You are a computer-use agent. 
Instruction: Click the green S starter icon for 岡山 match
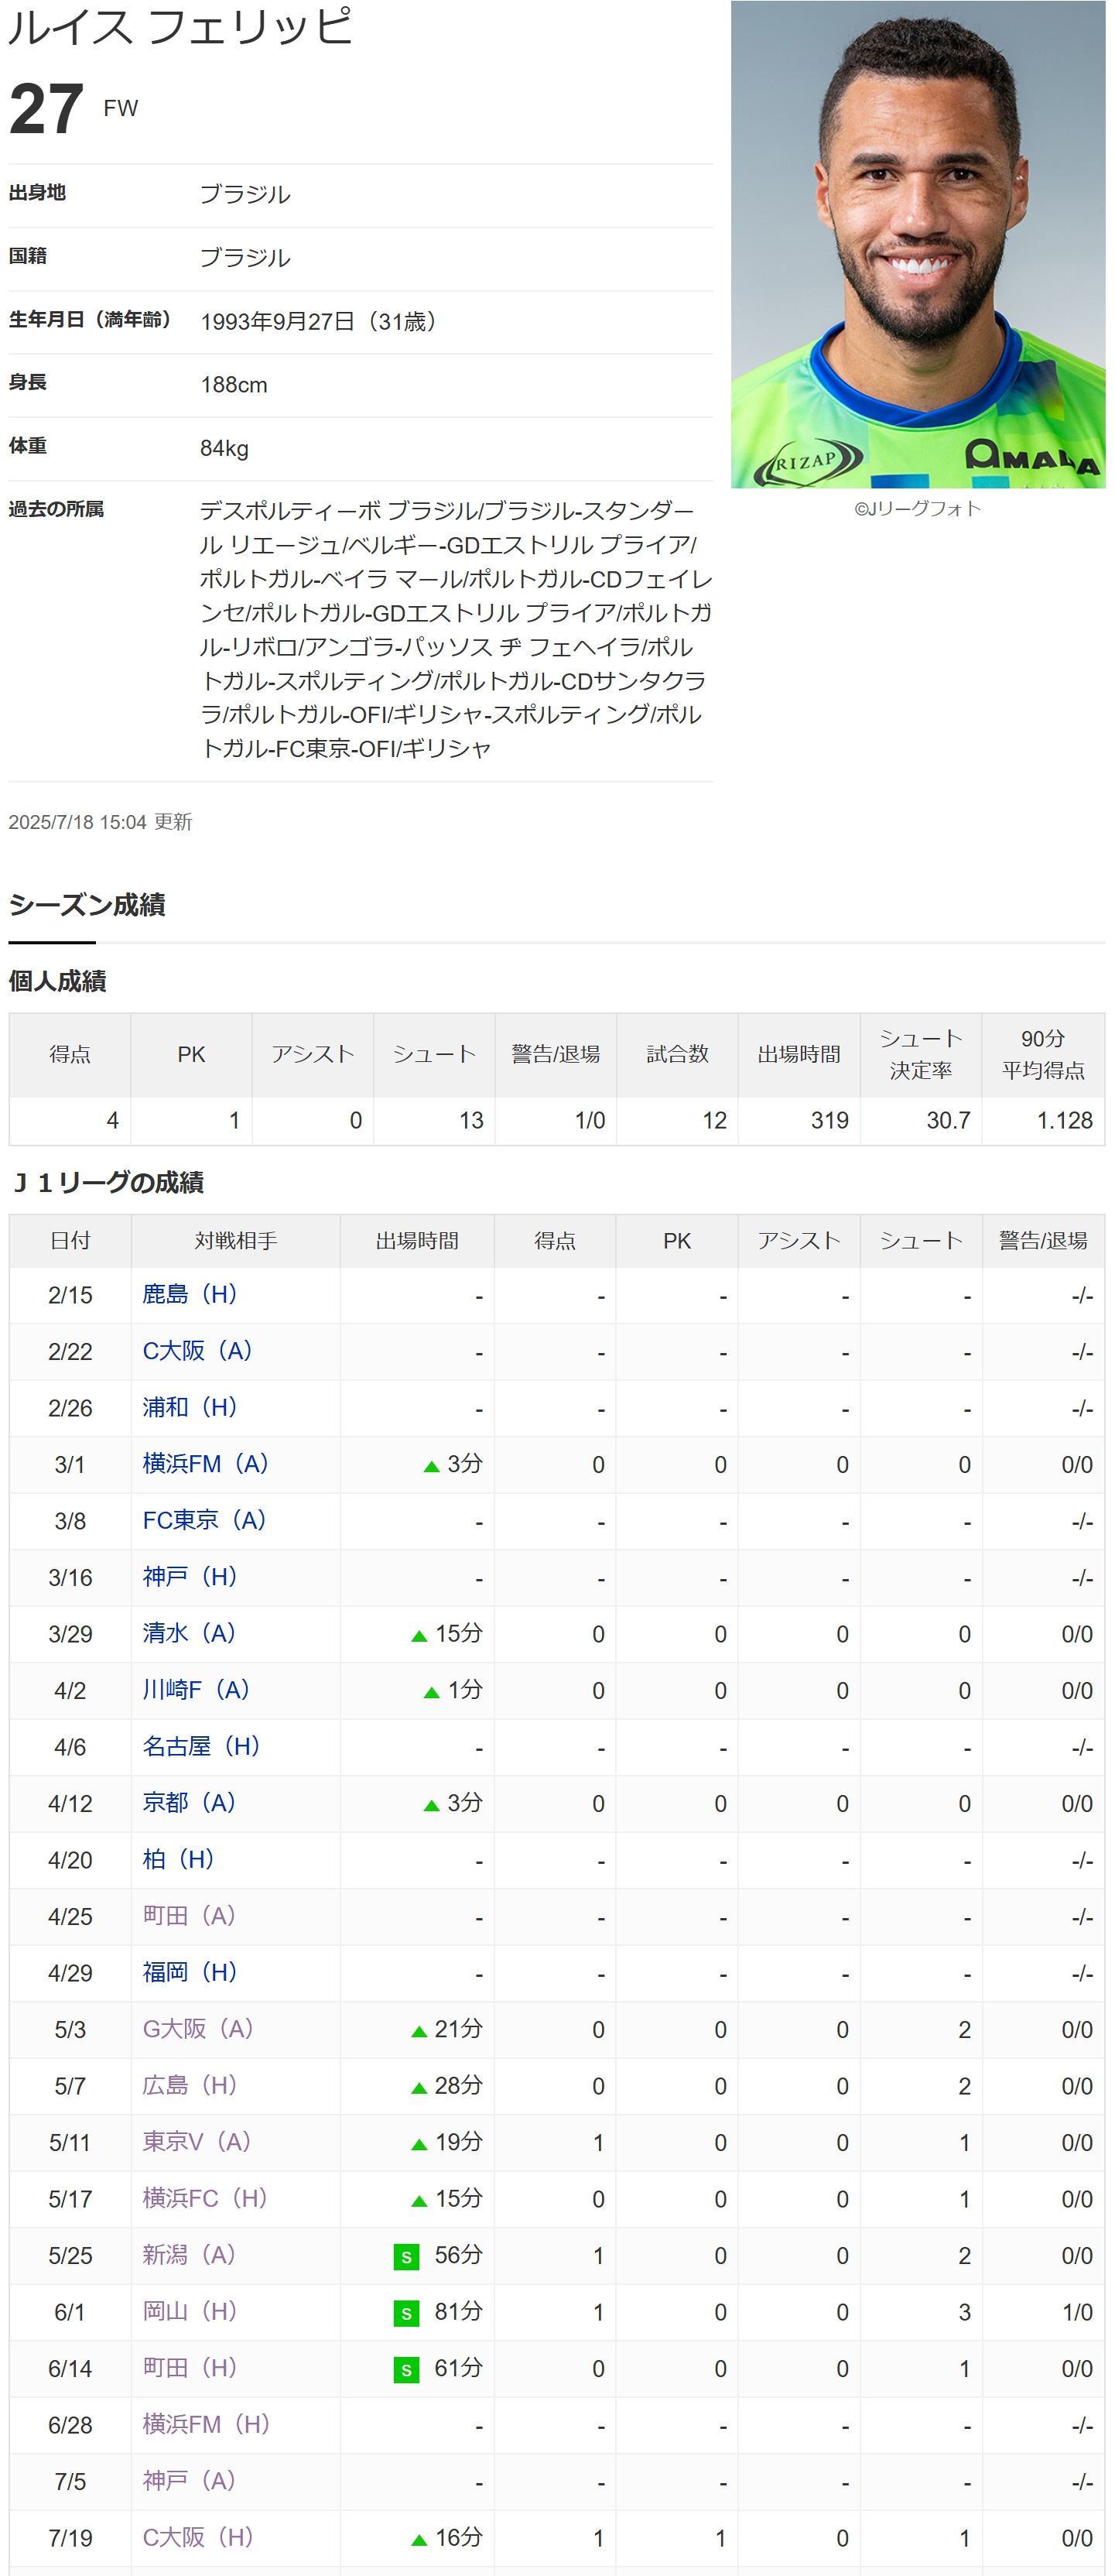point(406,2313)
